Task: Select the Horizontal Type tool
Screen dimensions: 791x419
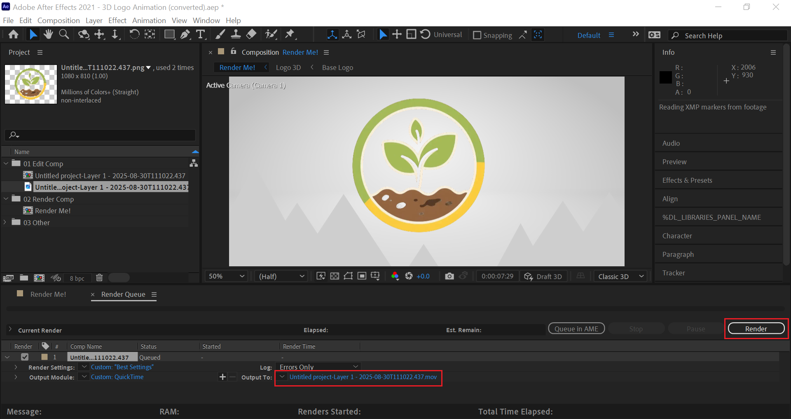Action: coord(200,35)
